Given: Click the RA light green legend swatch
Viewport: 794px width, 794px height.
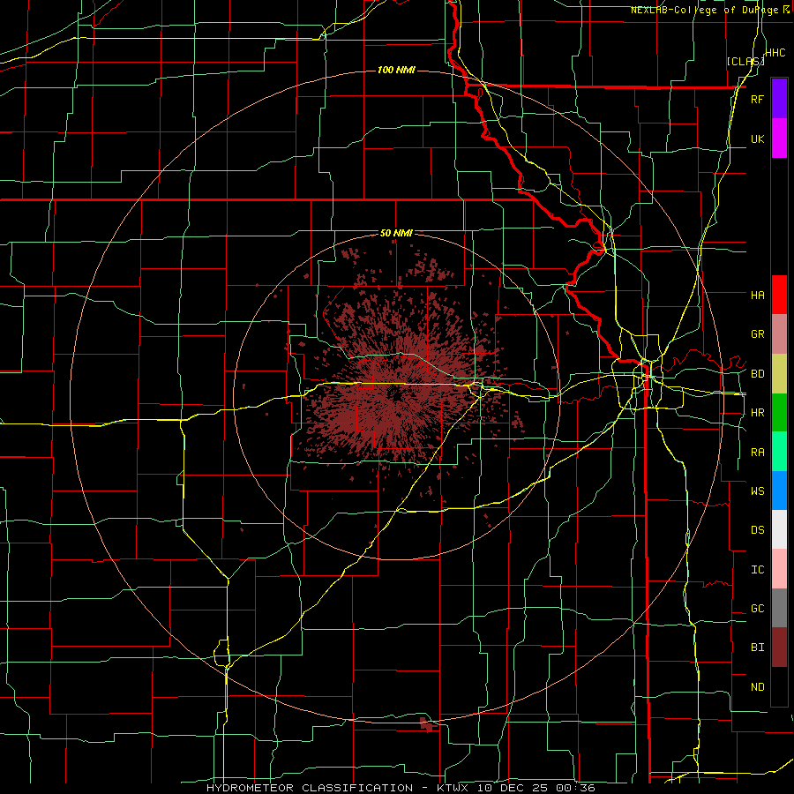Looking at the screenshot, I should (779, 452).
